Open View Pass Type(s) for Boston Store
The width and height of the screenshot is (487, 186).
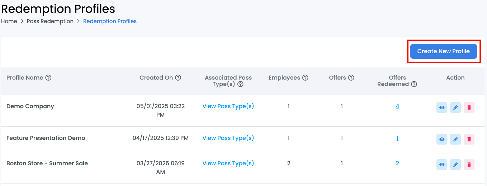(228, 163)
